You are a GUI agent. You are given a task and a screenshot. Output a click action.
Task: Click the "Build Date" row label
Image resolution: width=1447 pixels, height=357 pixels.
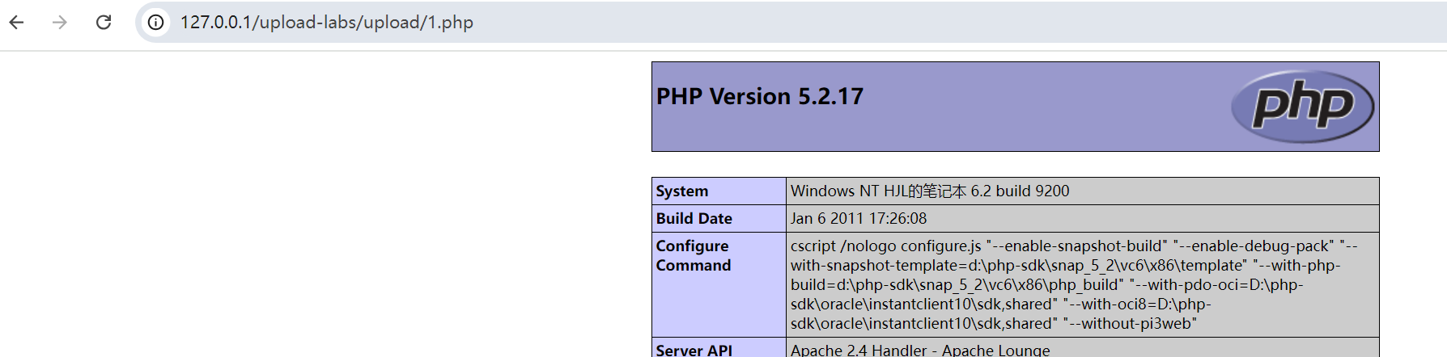click(694, 219)
